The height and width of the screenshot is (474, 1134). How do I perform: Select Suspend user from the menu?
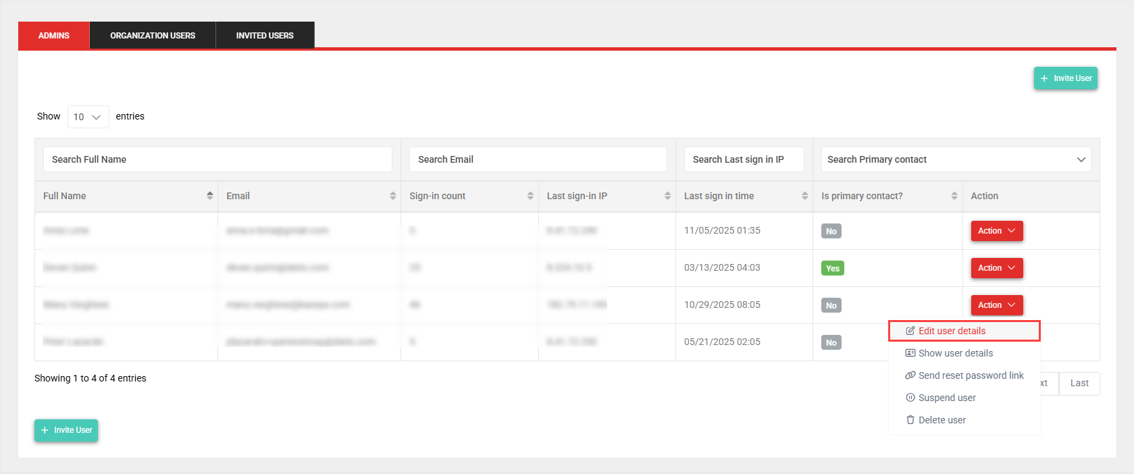[x=947, y=398]
